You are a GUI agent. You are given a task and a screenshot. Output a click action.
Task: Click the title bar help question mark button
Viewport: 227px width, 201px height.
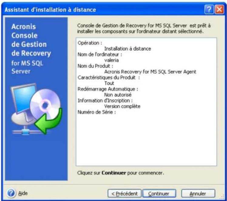[209, 9]
